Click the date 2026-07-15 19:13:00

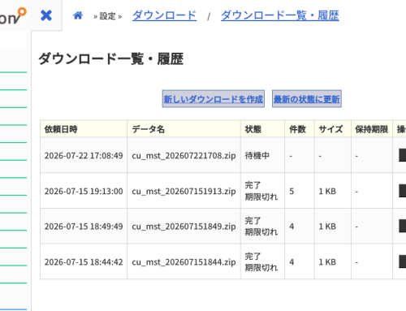coord(84,192)
